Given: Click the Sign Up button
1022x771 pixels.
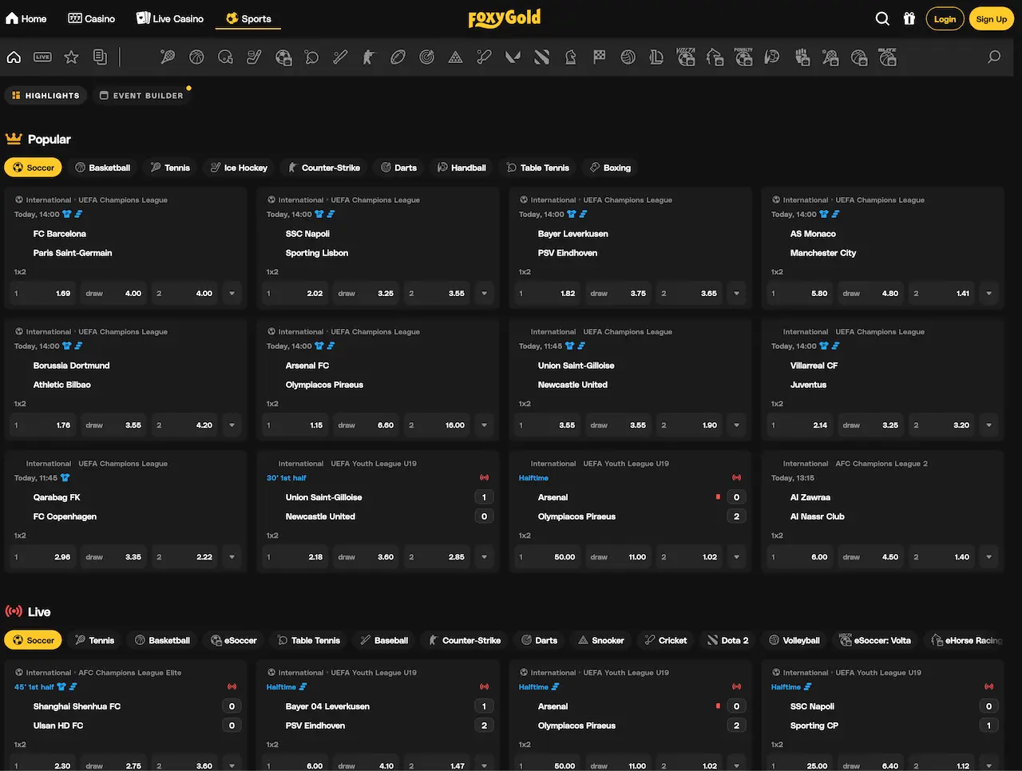Looking at the screenshot, I should point(991,18).
